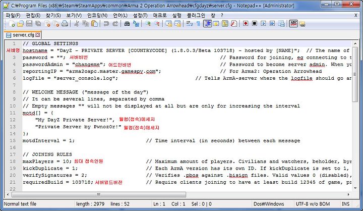Viewport: 363px width, 211px height.
Task: Toggle synchronized horizontal scrolling
Action: (177, 24)
